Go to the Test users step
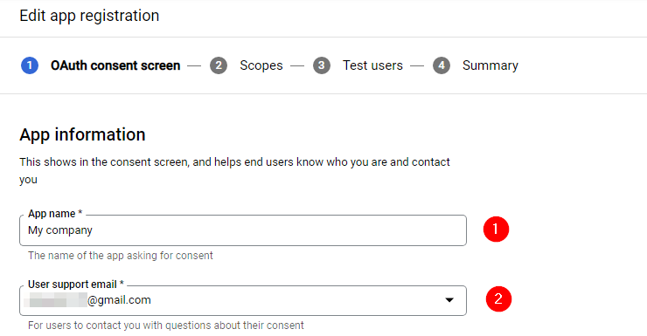This screenshot has width=647, height=336. 372,65
